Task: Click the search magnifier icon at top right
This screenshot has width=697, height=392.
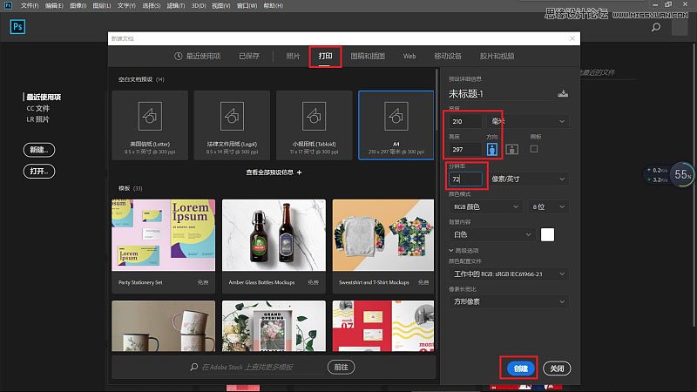Action: [x=656, y=28]
